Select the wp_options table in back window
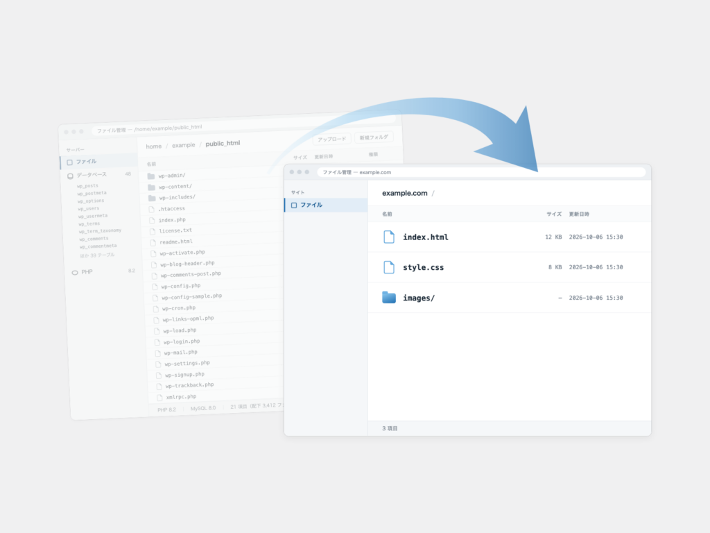The height and width of the screenshot is (533, 710). click(91, 201)
